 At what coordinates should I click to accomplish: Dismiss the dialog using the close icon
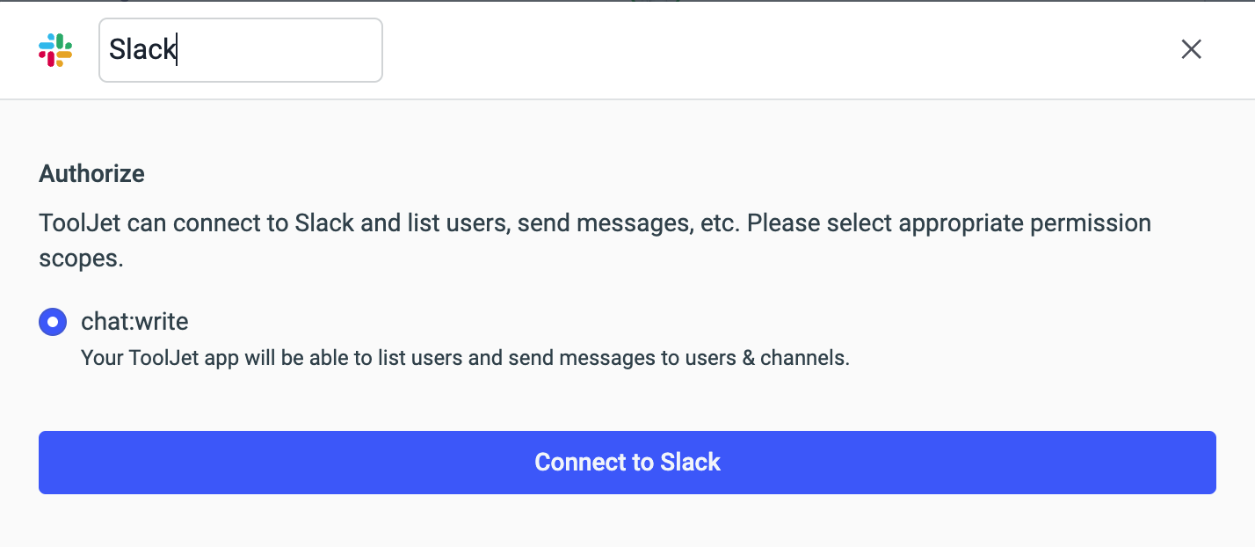tap(1191, 49)
